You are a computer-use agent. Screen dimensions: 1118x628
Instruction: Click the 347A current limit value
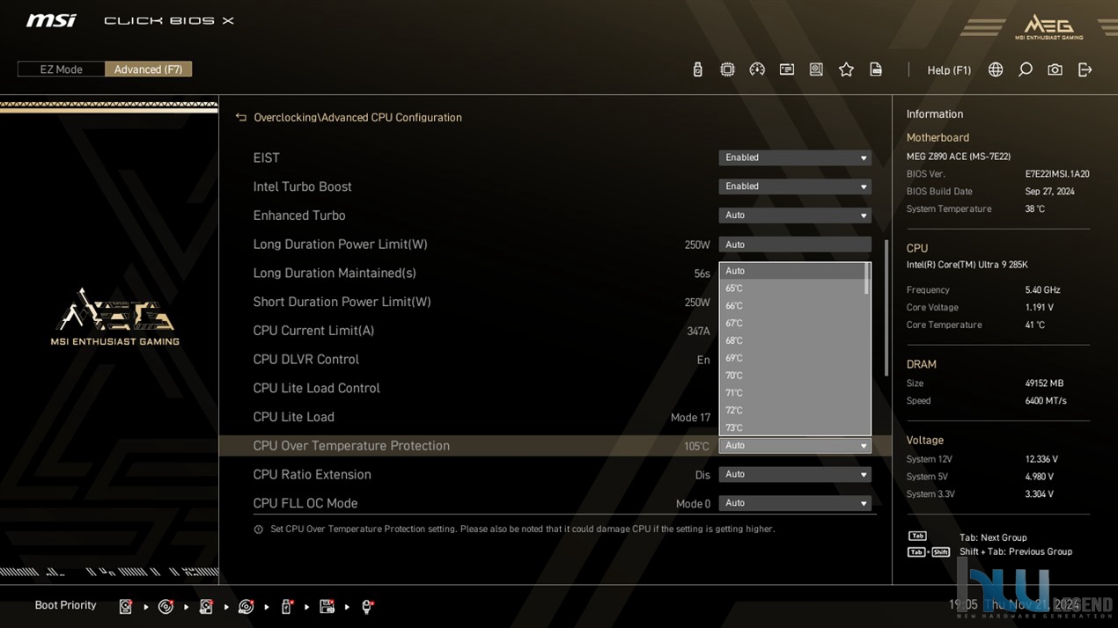coord(698,332)
